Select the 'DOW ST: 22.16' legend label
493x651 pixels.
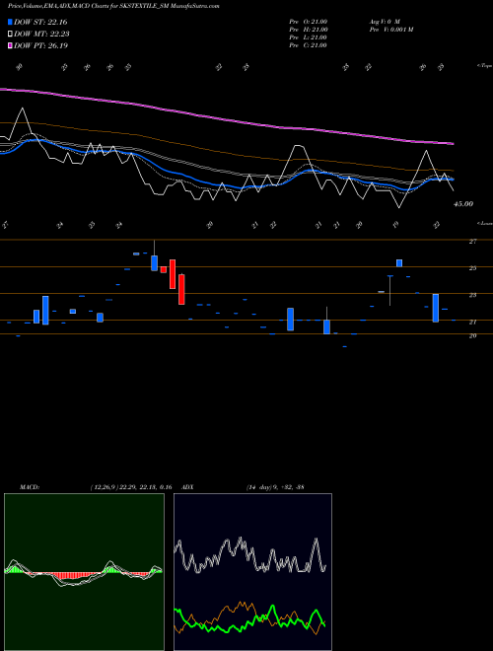(40, 22)
